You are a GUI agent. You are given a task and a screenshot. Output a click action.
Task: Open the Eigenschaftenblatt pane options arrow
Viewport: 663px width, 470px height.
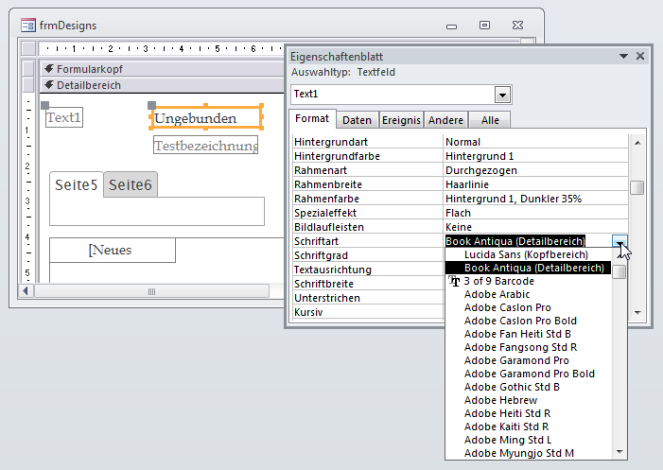pyautogui.click(x=623, y=57)
